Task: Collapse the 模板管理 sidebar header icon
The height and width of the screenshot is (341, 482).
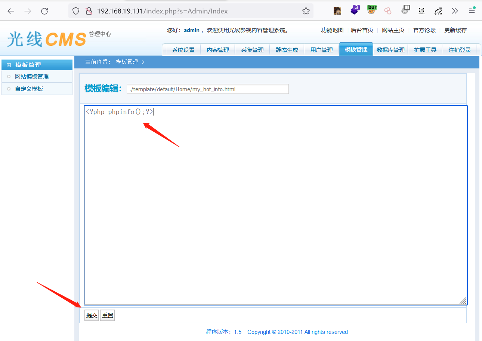Action: click(x=9, y=65)
